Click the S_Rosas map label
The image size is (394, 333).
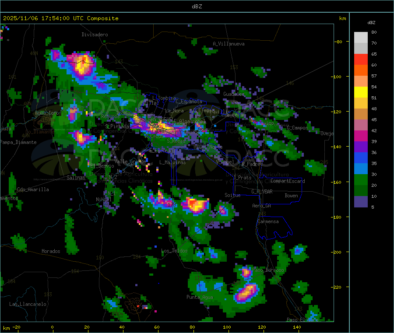pyautogui.click(x=176, y=141)
